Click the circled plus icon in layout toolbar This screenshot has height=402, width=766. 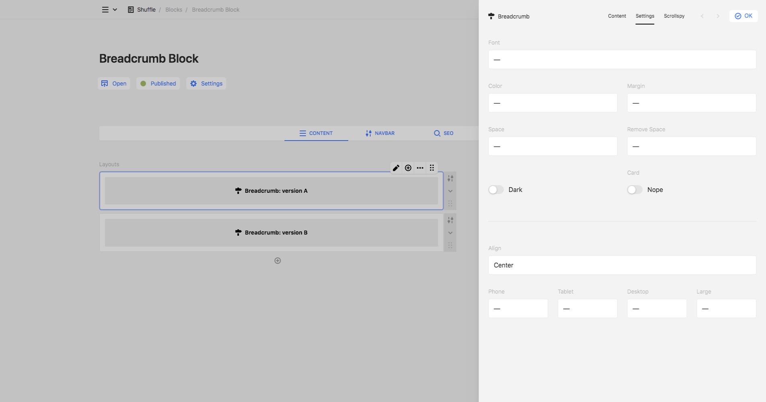point(408,168)
